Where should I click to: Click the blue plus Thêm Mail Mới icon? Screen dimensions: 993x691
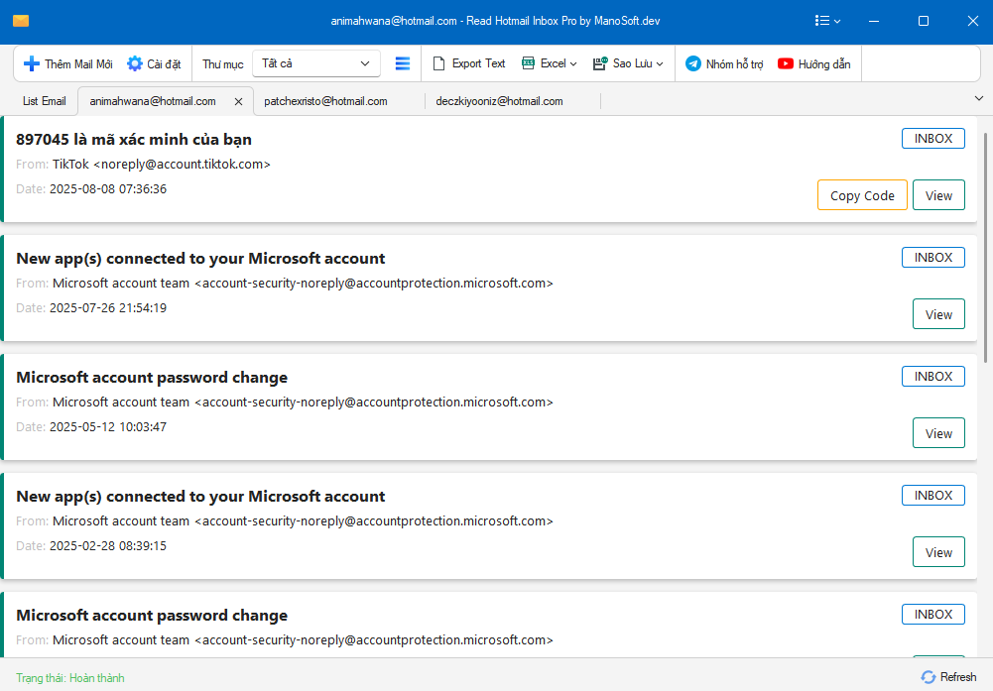click(x=31, y=63)
